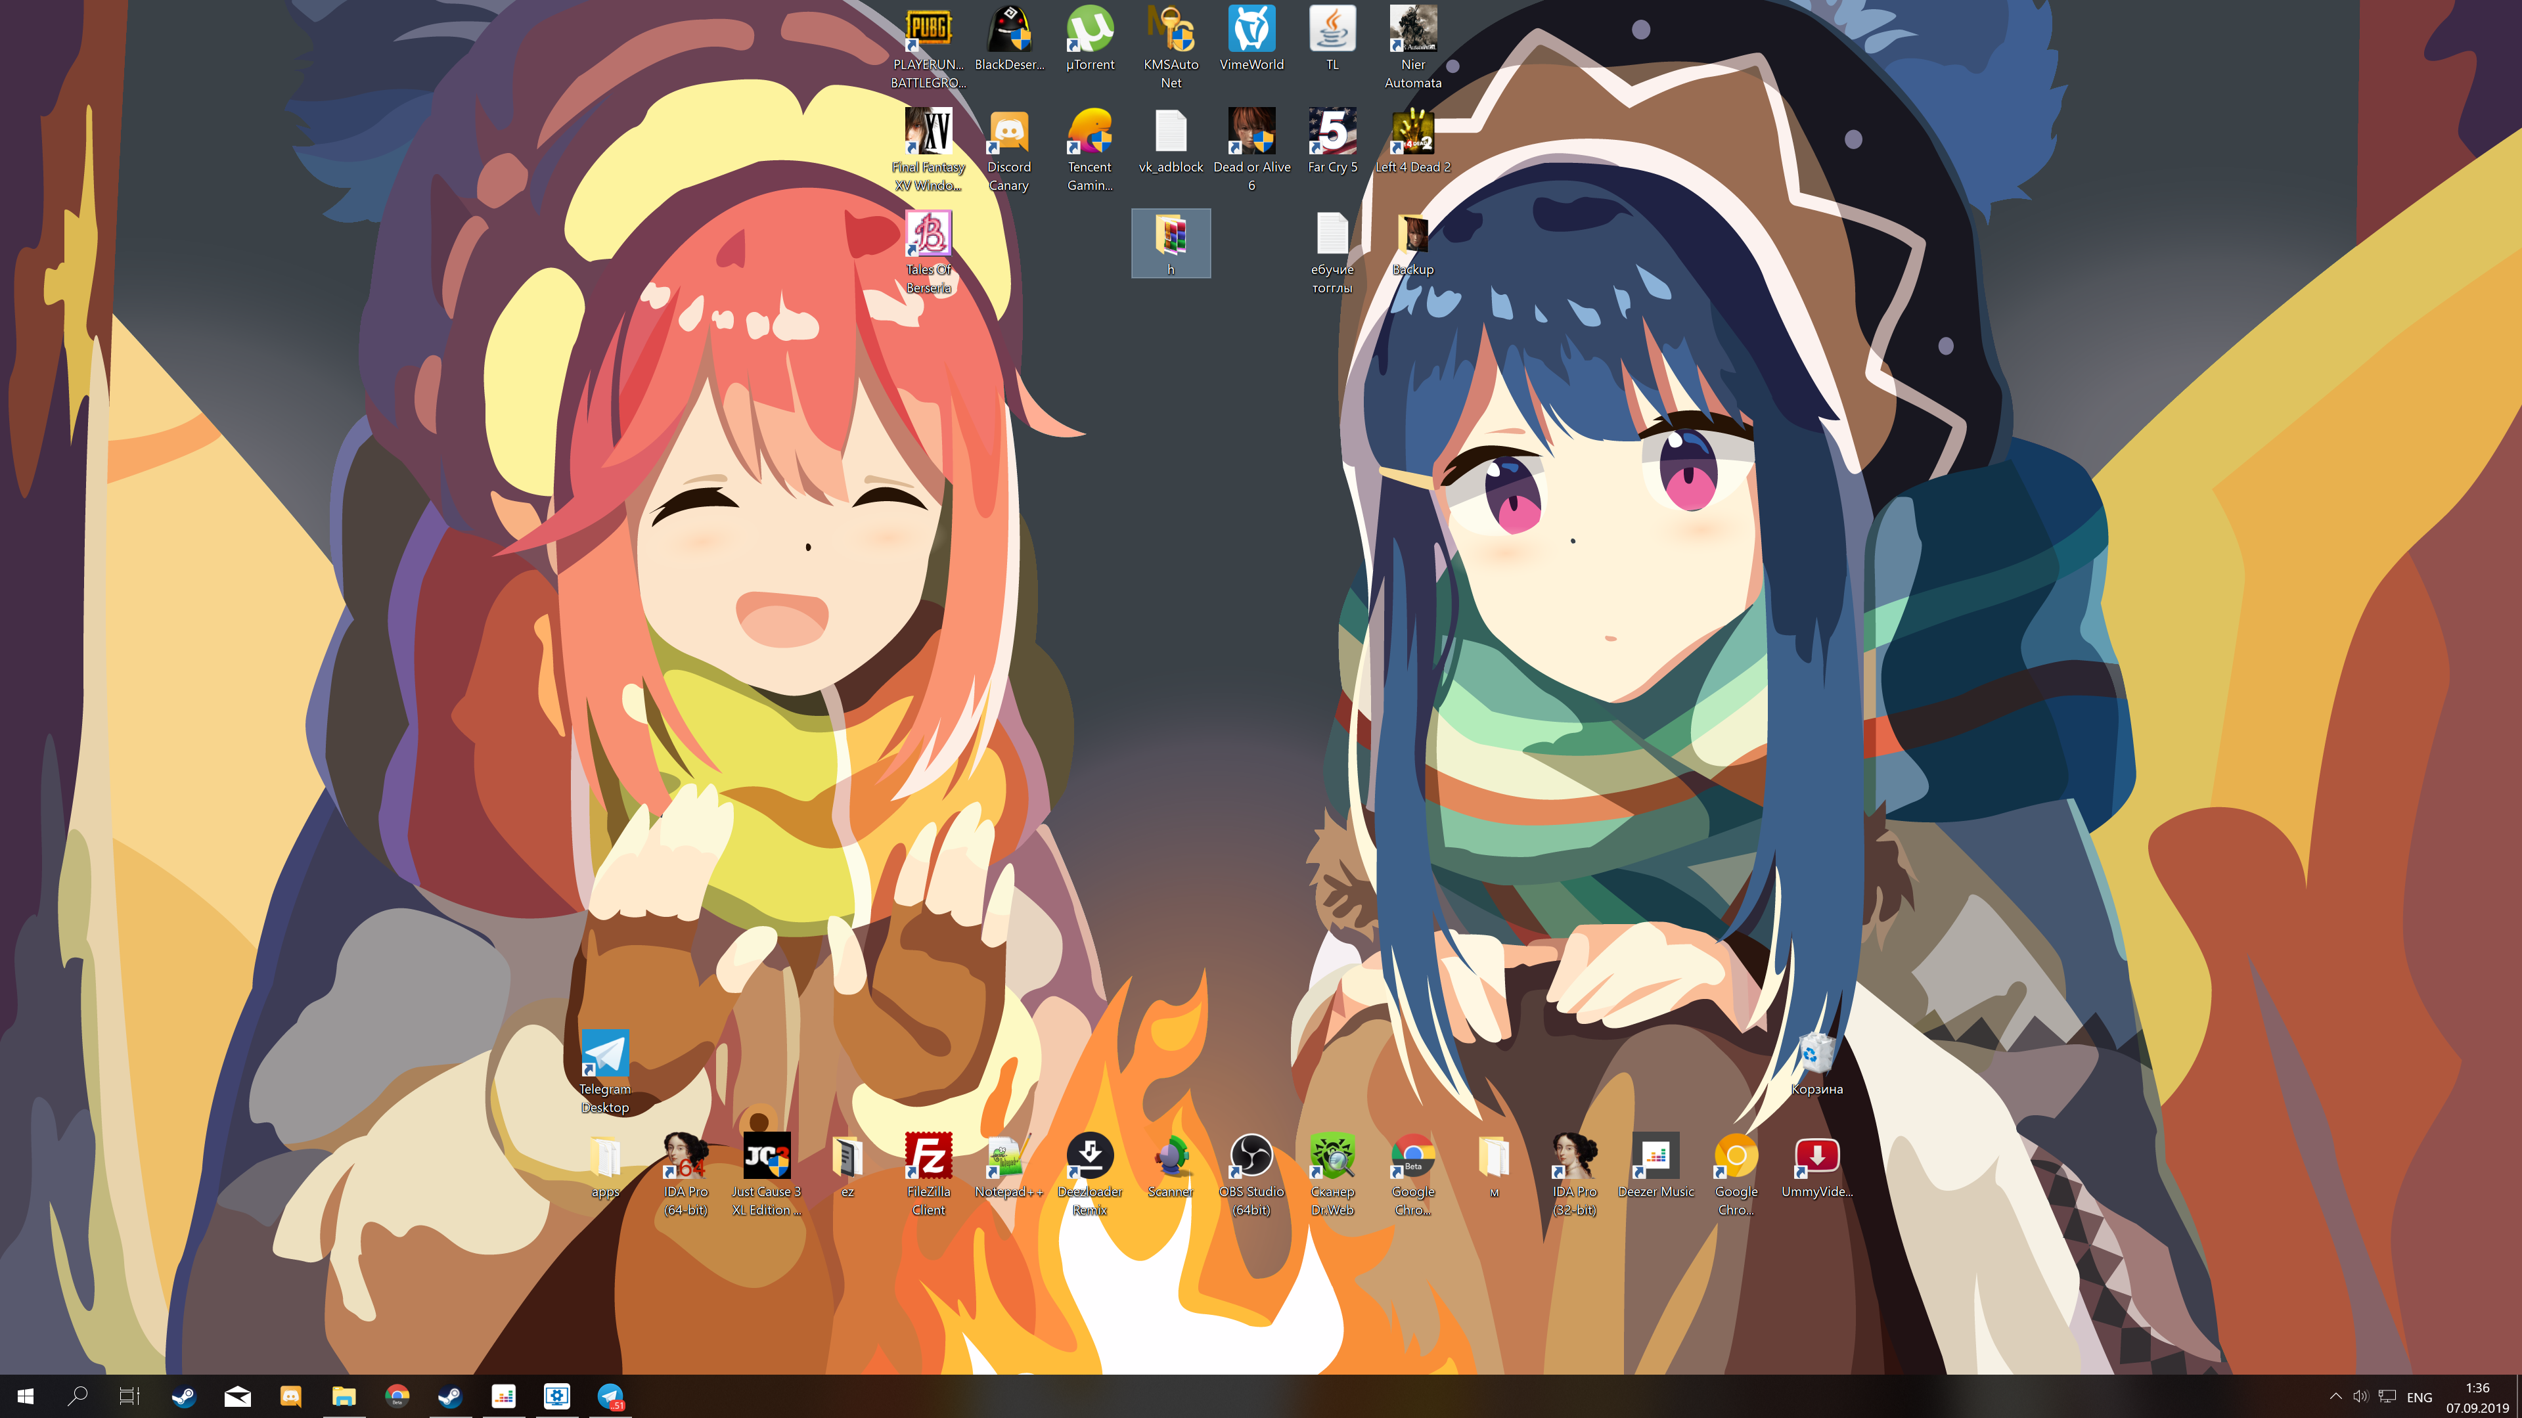Switch to running Steam beside Deezer in taskbar
The height and width of the screenshot is (1418, 2522).
pos(451,1396)
